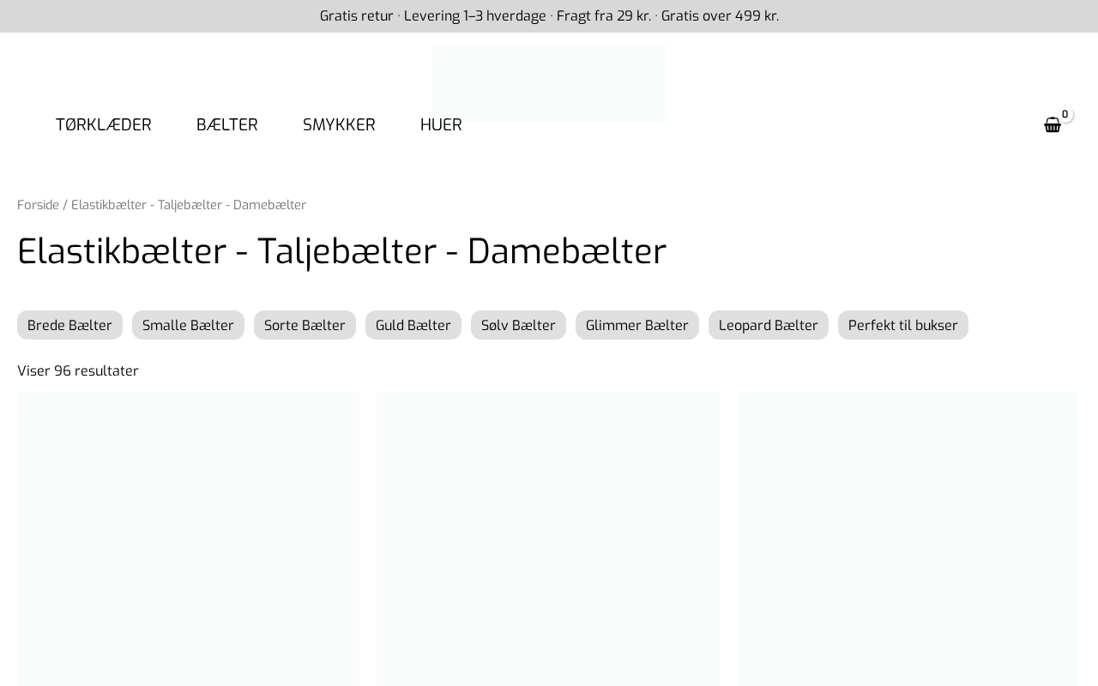The width and height of the screenshot is (1098, 686).
Task: Open the HUER menu
Action: pos(441,125)
